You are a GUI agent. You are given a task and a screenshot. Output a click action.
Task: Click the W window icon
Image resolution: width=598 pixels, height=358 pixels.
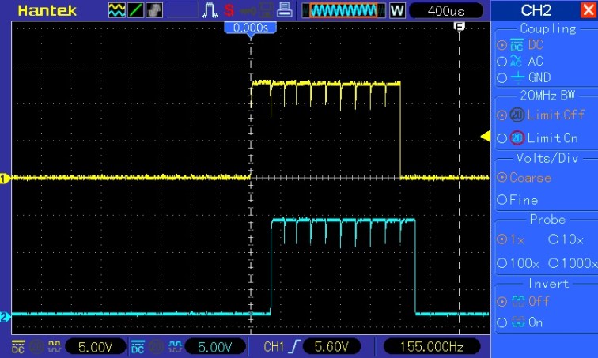(x=396, y=11)
